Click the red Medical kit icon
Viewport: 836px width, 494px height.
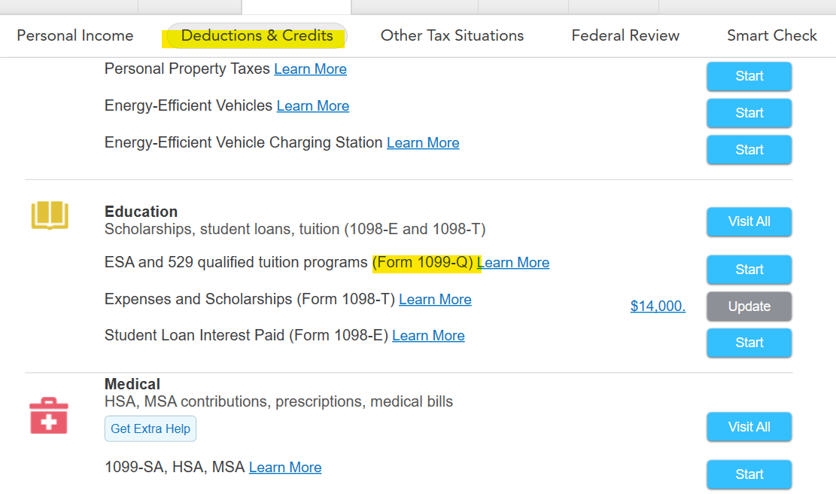click(48, 416)
